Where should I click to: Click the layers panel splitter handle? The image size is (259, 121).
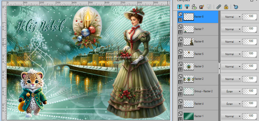[x=219, y=68]
